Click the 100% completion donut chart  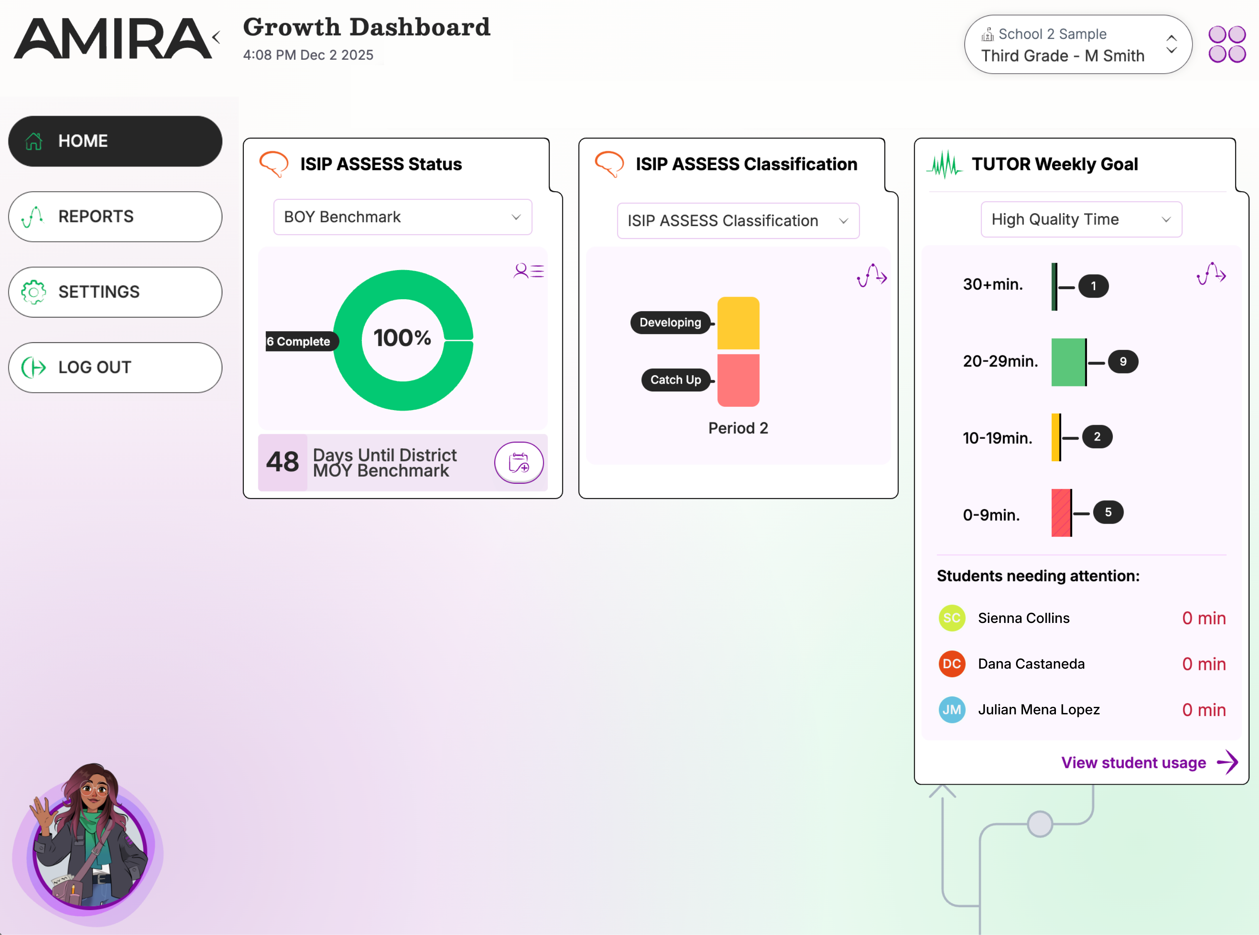(x=402, y=340)
